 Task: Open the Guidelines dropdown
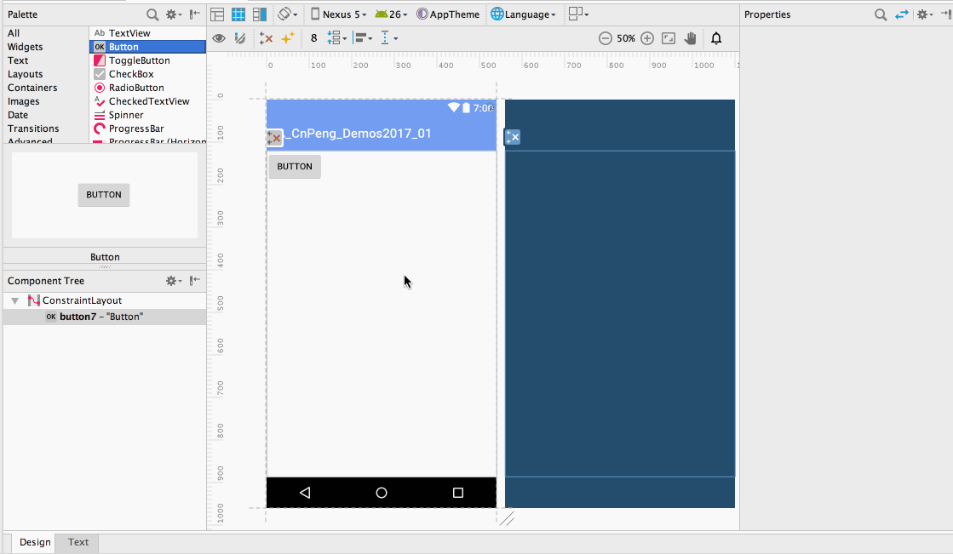(388, 38)
